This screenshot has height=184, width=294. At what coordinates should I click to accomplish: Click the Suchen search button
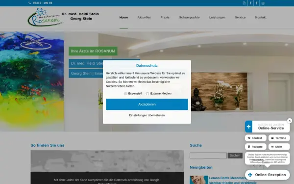tap(235, 156)
